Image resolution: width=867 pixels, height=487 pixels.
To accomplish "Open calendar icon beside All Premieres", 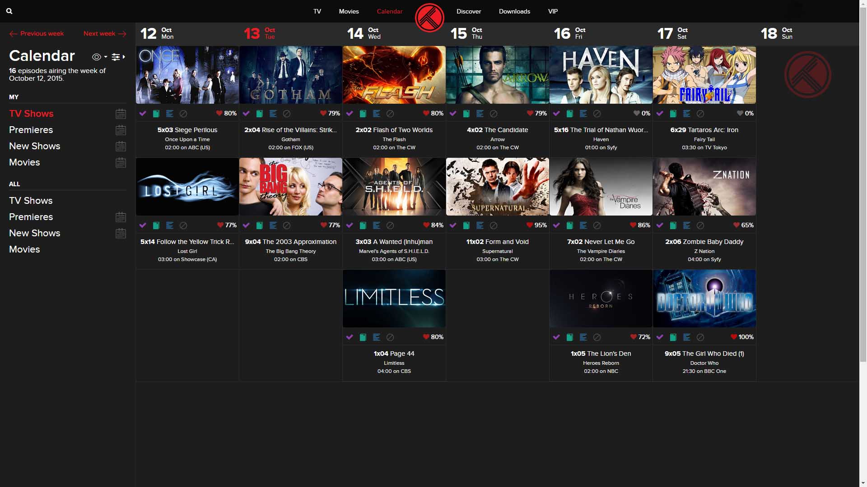I will click(x=121, y=217).
